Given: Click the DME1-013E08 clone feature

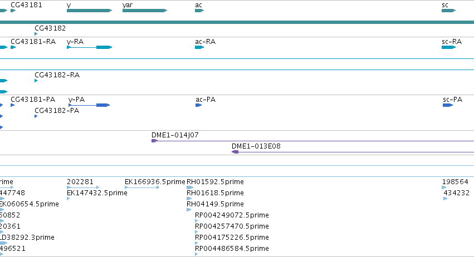Looking at the screenshot, I should tap(353, 152).
